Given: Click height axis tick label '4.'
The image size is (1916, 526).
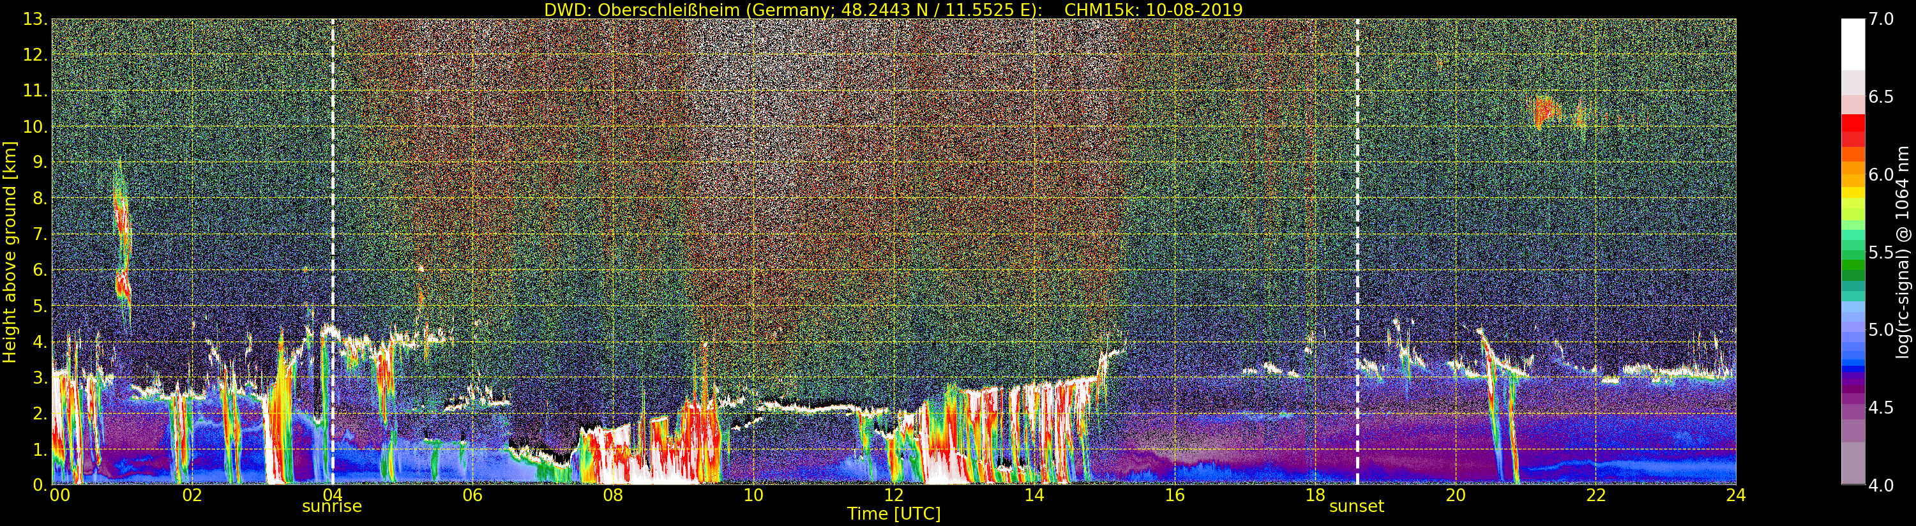Looking at the screenshot, I should point(40,342).
